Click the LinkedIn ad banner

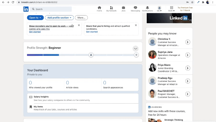point(169,18)
